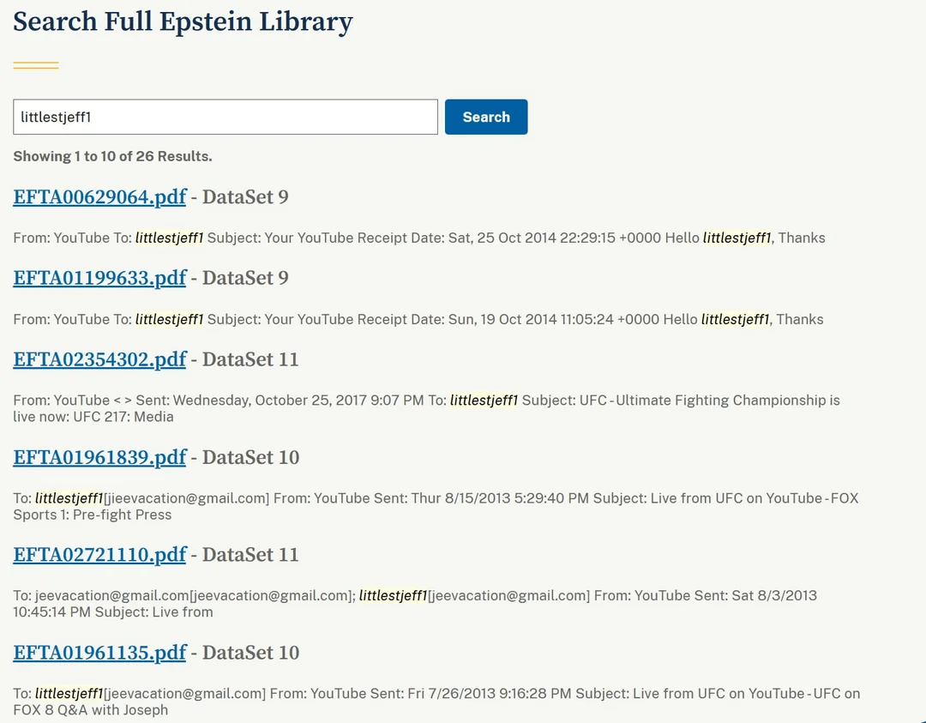The height and width of the screenshot is (723, 926).
Task: Open the EFTA01199633.pdf document link
Action: [x=99, y=278]
